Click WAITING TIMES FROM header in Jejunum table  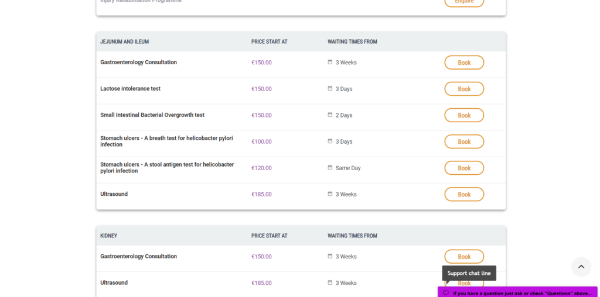click(352, 42)
